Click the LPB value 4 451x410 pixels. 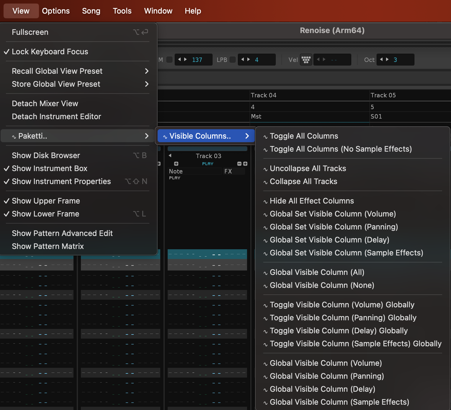pos(257,60)
